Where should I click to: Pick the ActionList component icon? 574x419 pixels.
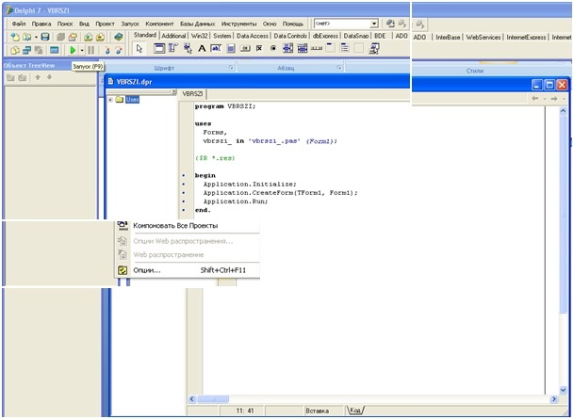pos(374,48)
